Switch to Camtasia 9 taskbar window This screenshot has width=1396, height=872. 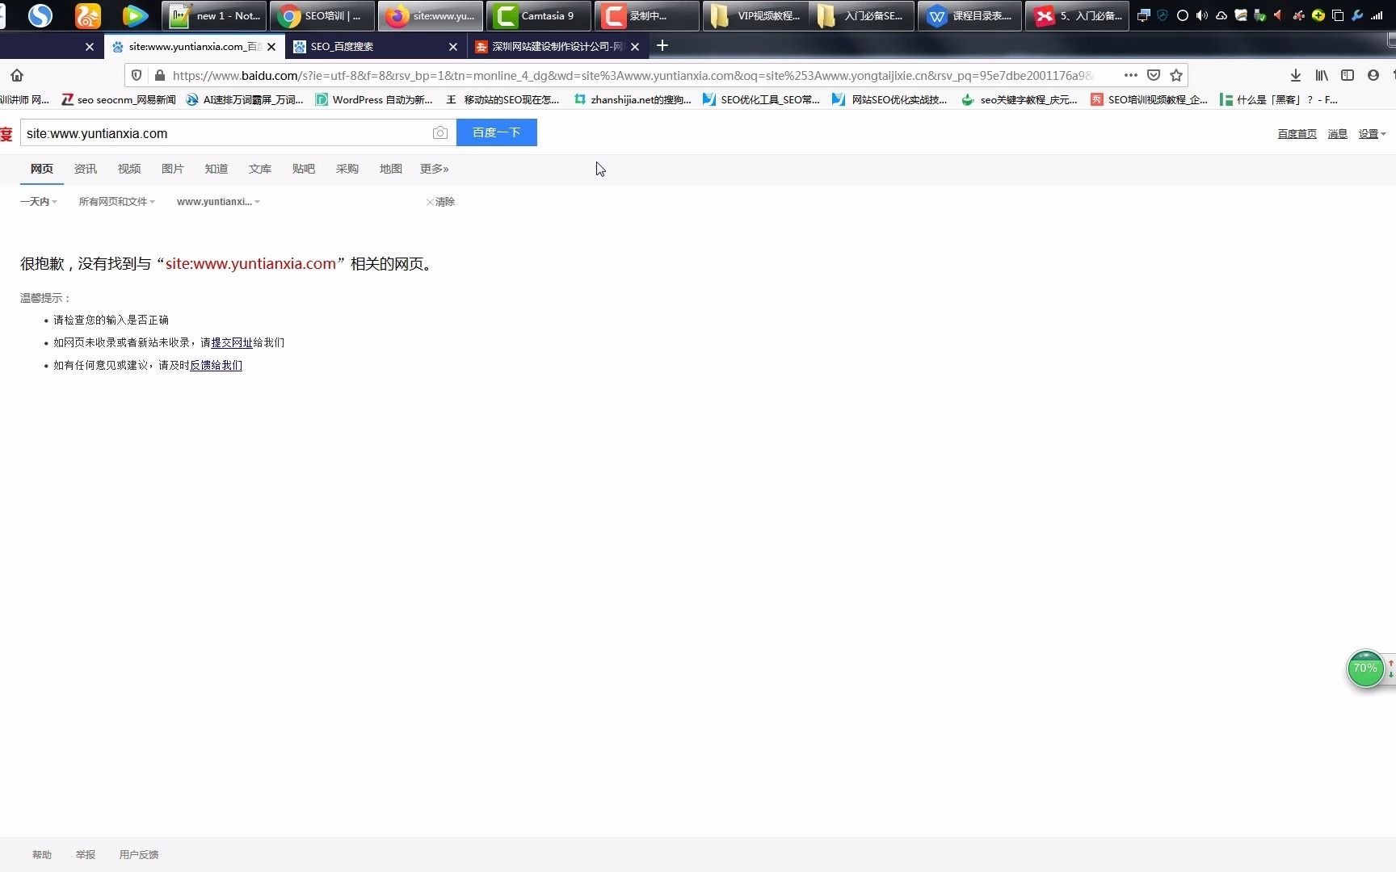(x=539, y=15)
